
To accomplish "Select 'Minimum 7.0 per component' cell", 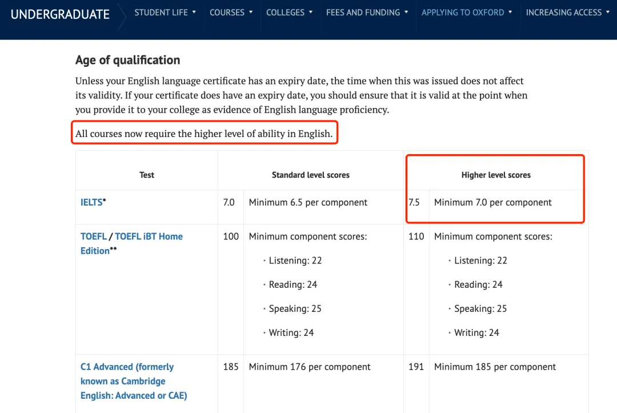I will (492, 202).
